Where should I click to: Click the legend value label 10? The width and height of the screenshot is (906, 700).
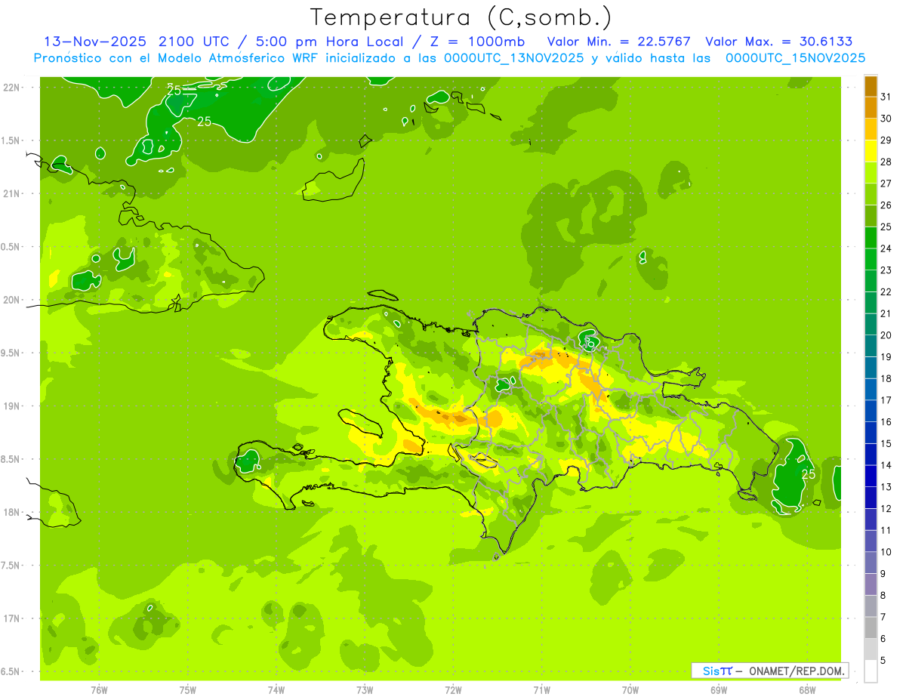pyautogui.click(x=886, y=552)
